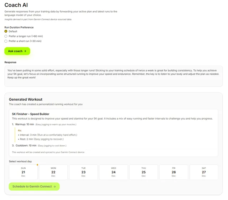Click the coach Response text box
The image size is (228, 200).
coord(113,76)
